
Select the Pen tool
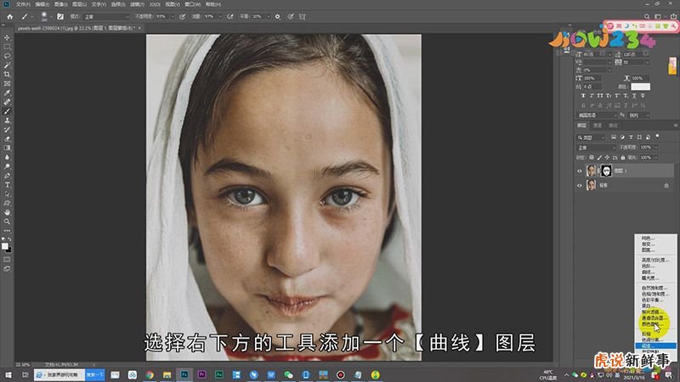(x=7, y=176)
